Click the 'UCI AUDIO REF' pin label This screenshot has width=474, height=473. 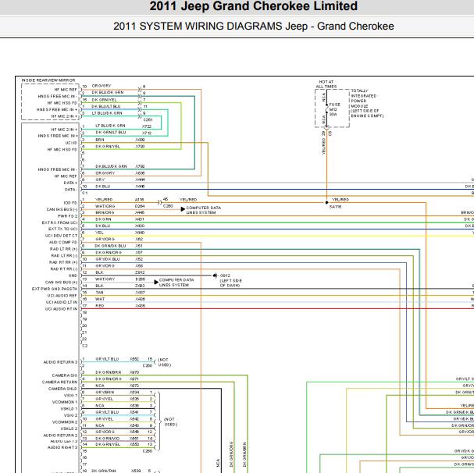point(62,296)
